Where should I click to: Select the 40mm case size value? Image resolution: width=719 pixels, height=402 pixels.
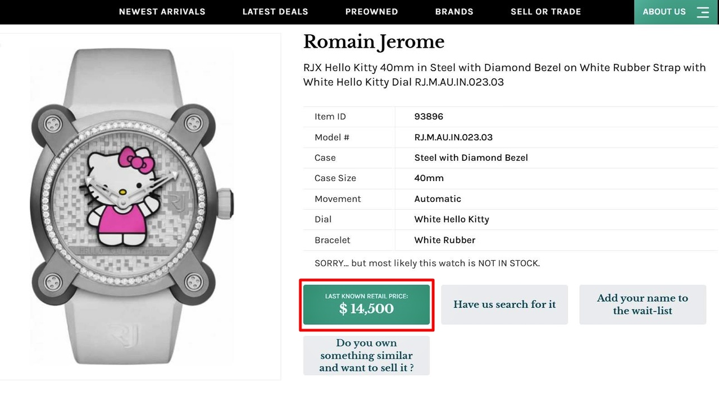tap(429, 178)
